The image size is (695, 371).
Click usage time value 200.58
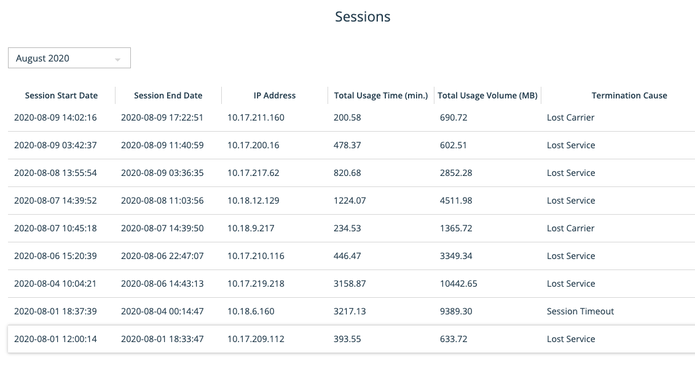[x=347, y=118]
